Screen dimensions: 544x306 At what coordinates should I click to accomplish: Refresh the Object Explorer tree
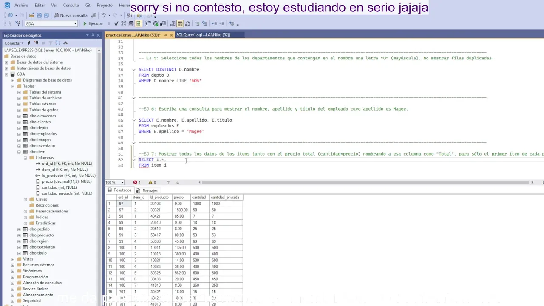point(58,43)
